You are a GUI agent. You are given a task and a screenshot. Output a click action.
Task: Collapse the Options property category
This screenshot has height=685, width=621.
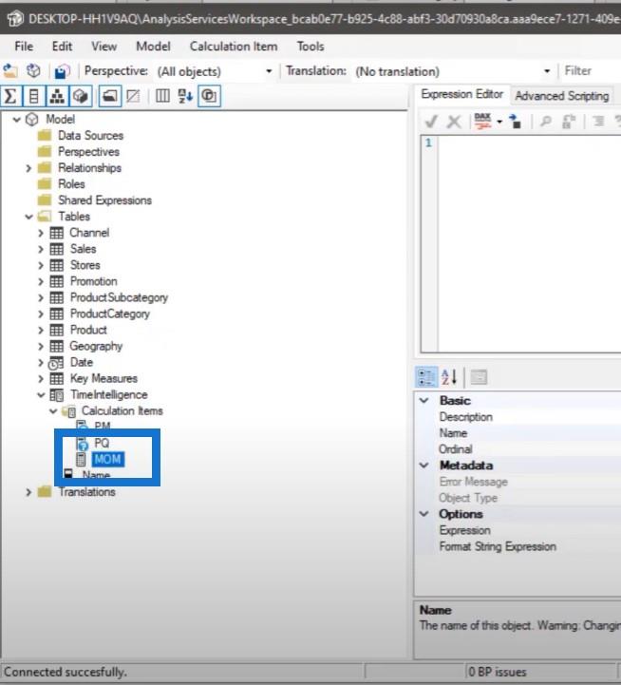(x=424, y=514)
